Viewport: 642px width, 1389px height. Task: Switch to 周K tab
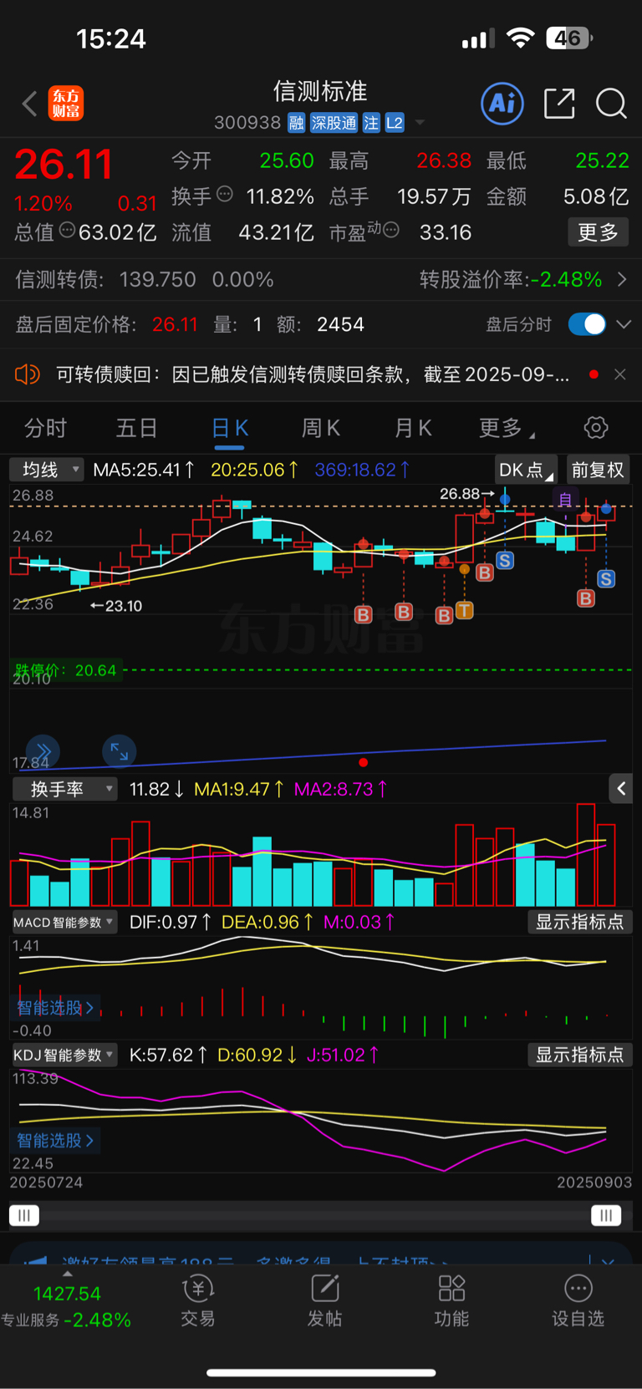[x=321, y=429]
